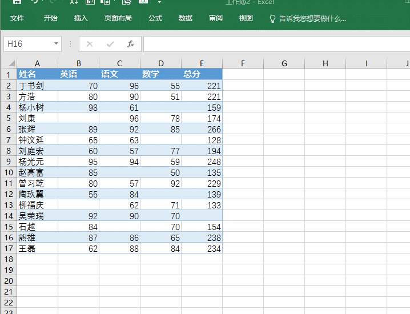Select the cell containing 丁书剑
This screenshot has width=410, height=314.
pyautogui.click(x=37, y=86)
